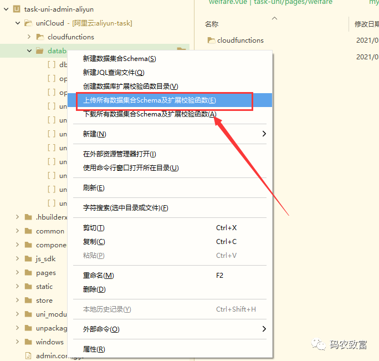Choose 新建数据集合Schema from context menu
This screenshot has height=361, width=379.
119,59
